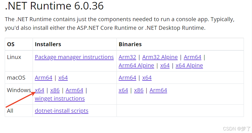Download Linux x64 binary

[x=165, y=65]
